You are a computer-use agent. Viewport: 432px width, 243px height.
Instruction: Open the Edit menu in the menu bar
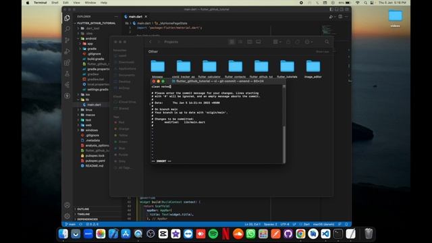point(65,3)
